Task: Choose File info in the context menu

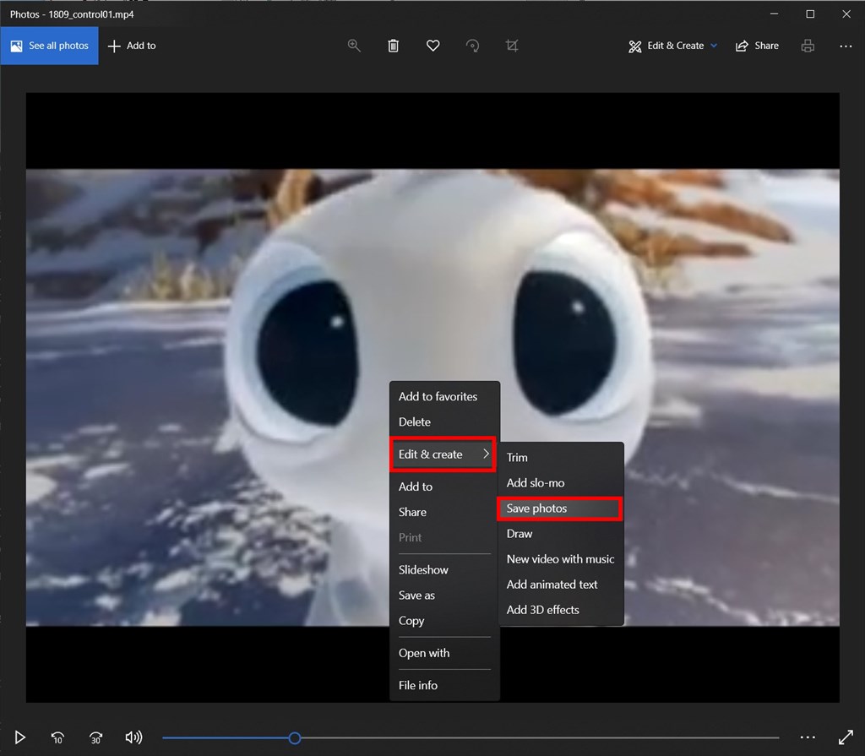Action: click(x=418, y=685)
